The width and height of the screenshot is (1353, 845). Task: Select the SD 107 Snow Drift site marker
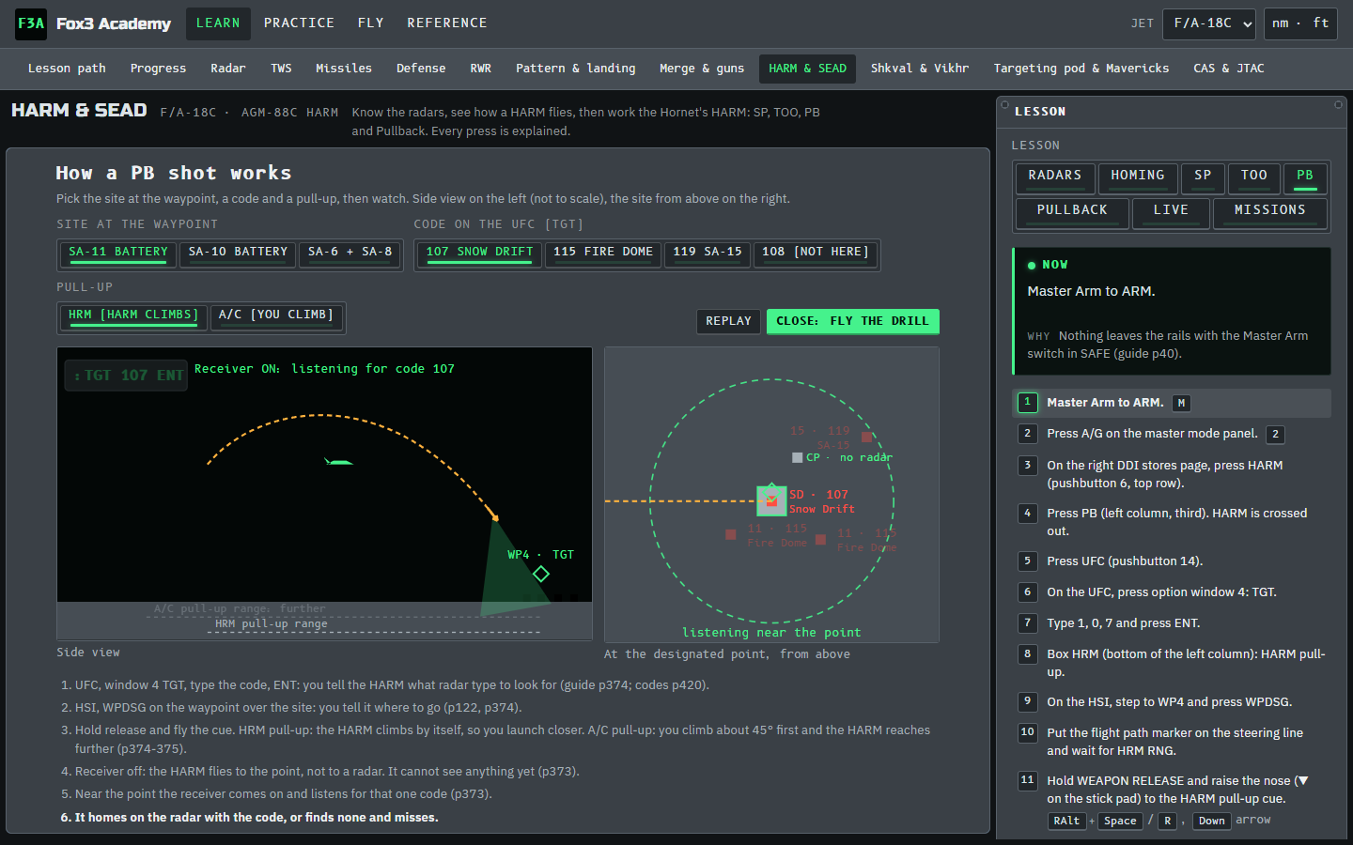point(771,501)
